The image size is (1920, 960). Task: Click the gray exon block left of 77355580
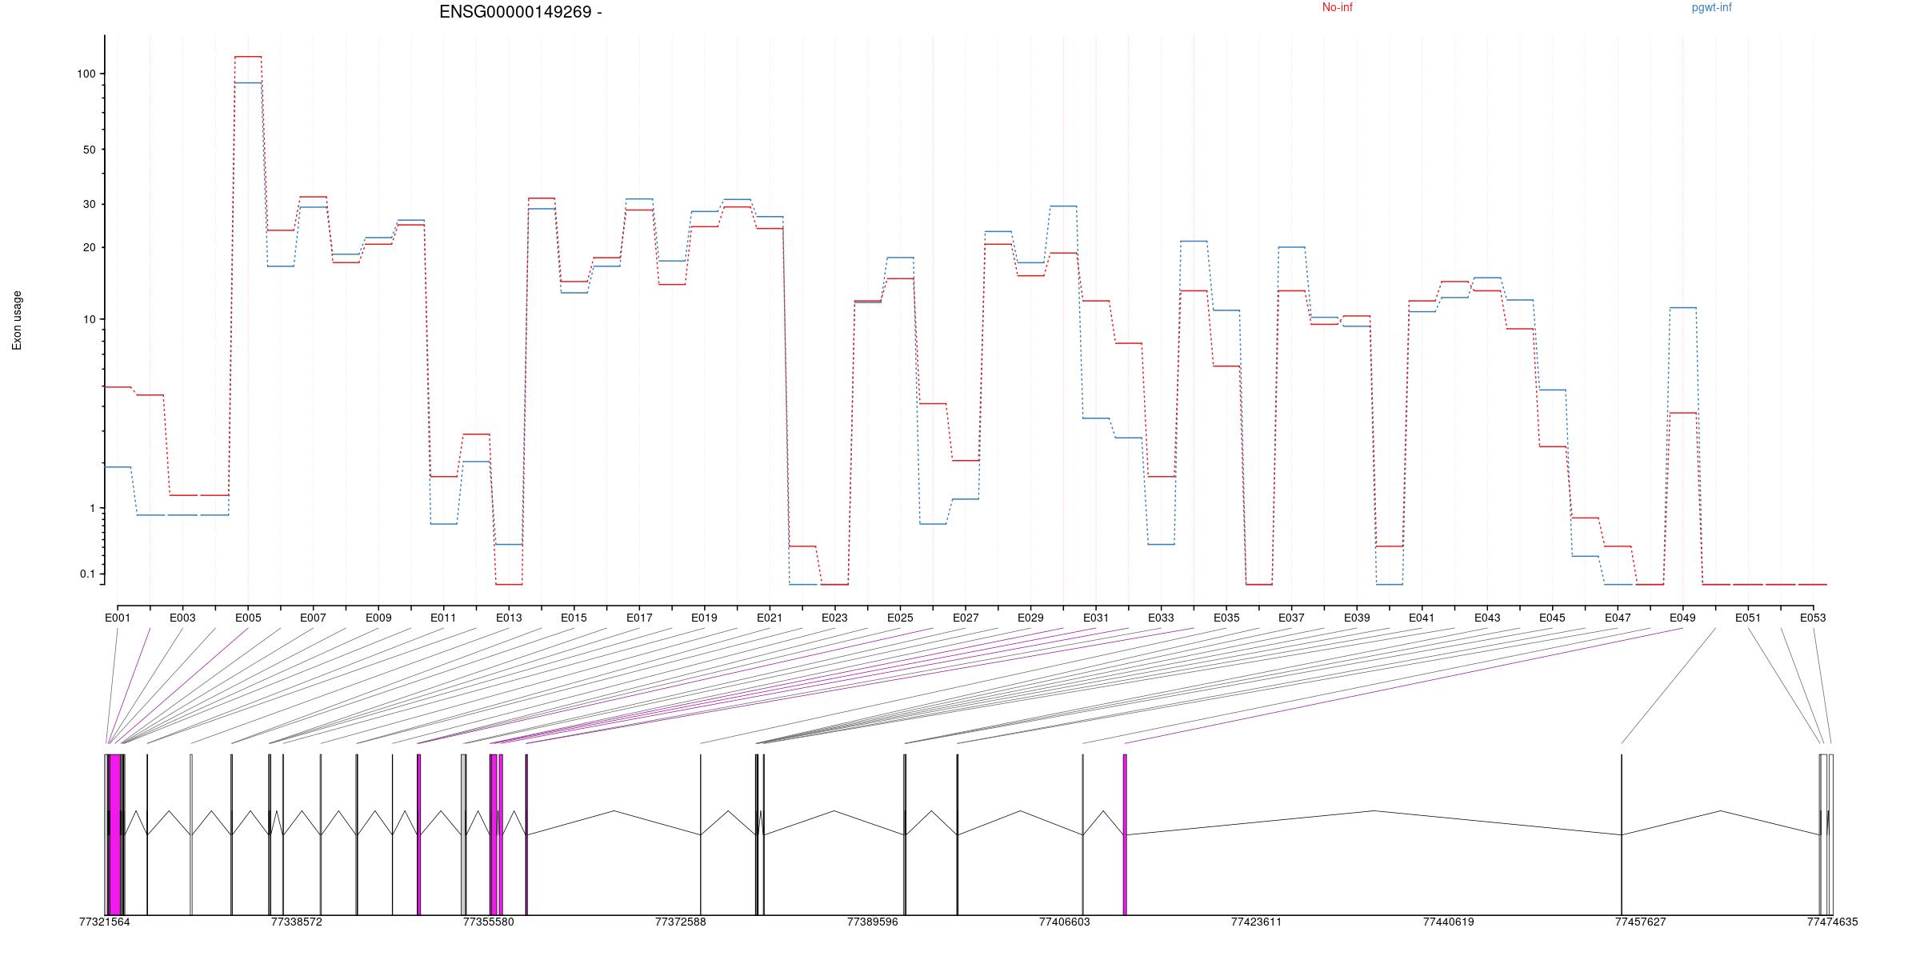click(464, 834)
